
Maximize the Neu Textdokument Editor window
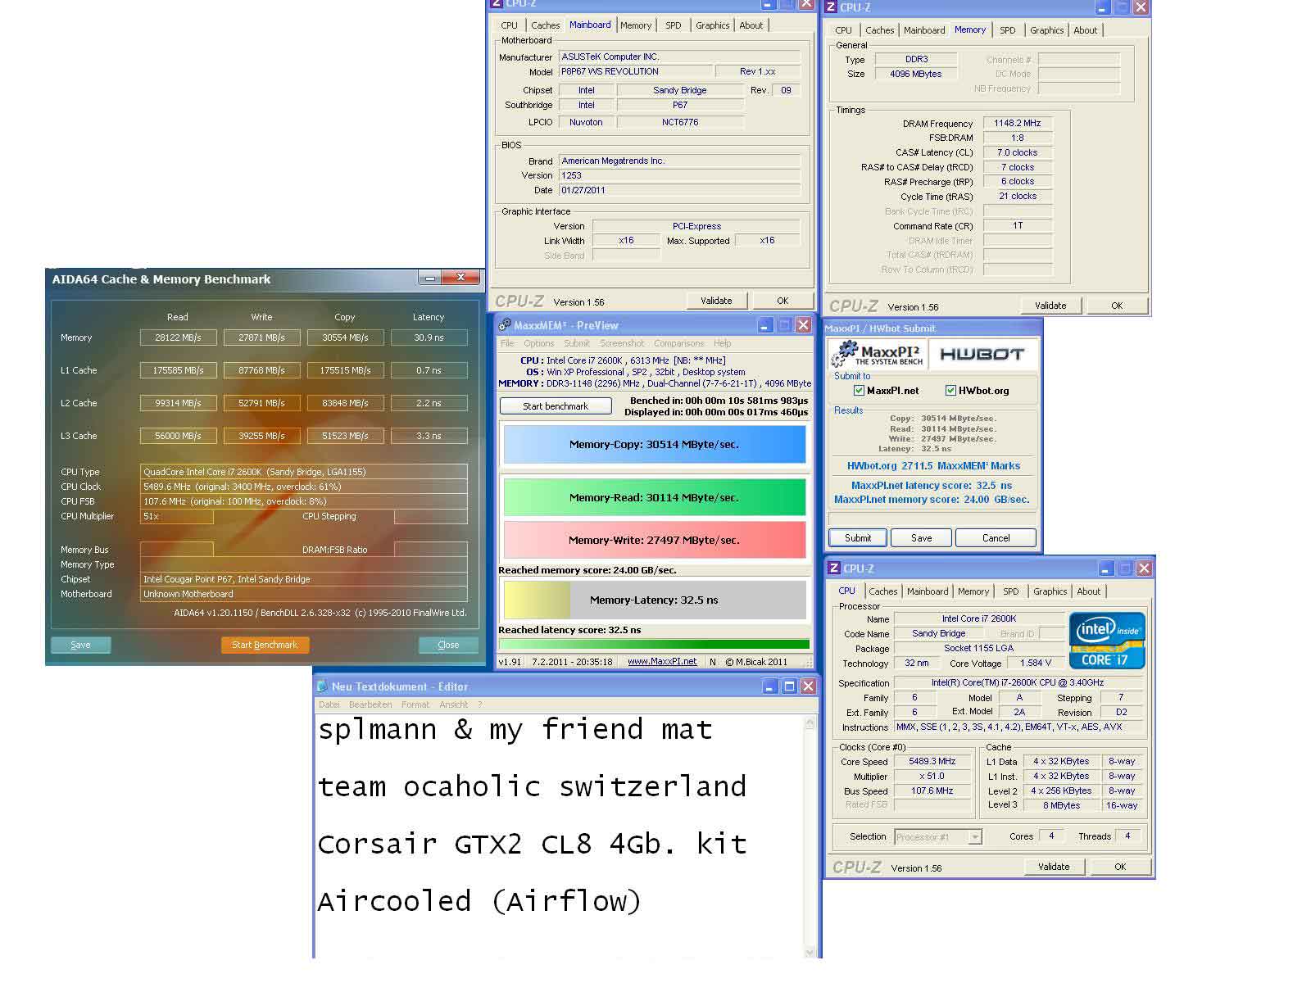[789, 686]
